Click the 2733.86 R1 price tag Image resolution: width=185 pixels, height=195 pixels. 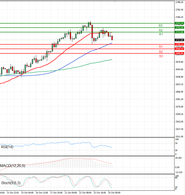tap(179, 32)
